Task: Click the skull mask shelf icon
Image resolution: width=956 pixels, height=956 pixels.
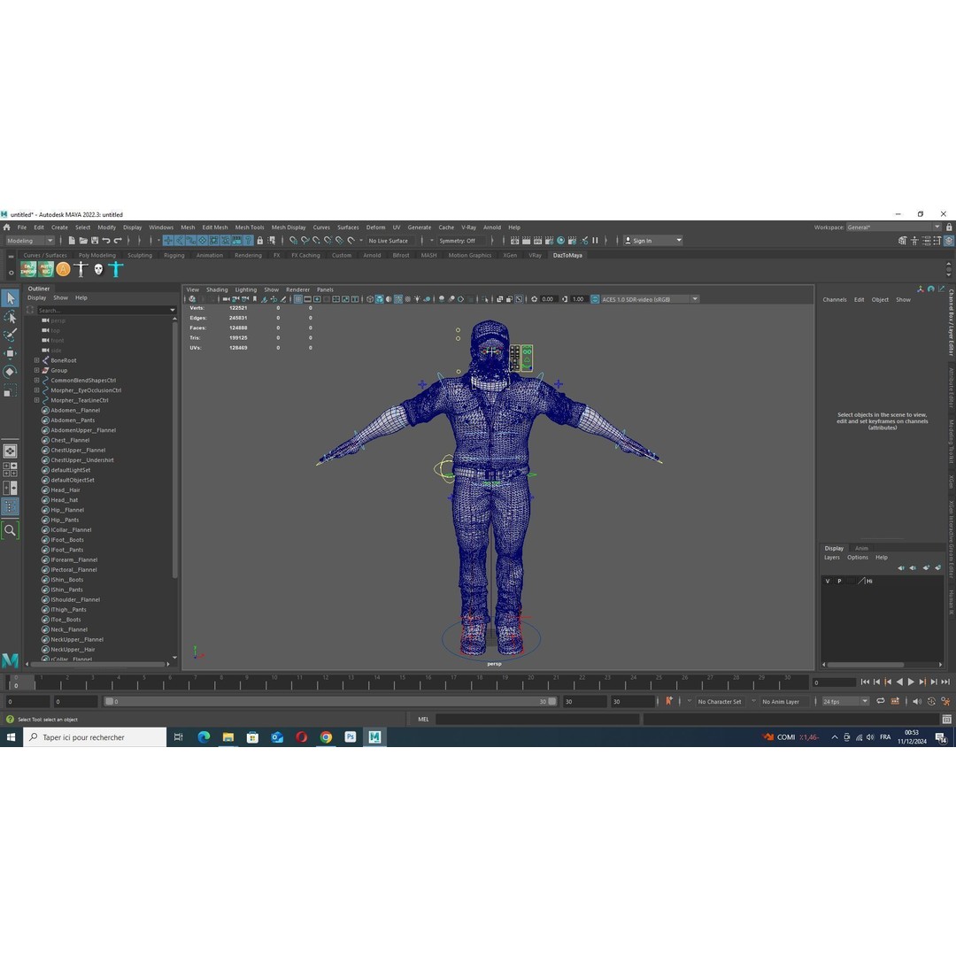Action: (99, 269)
